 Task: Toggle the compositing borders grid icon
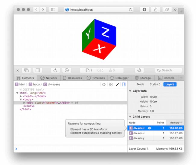click(x=111, y=84)
